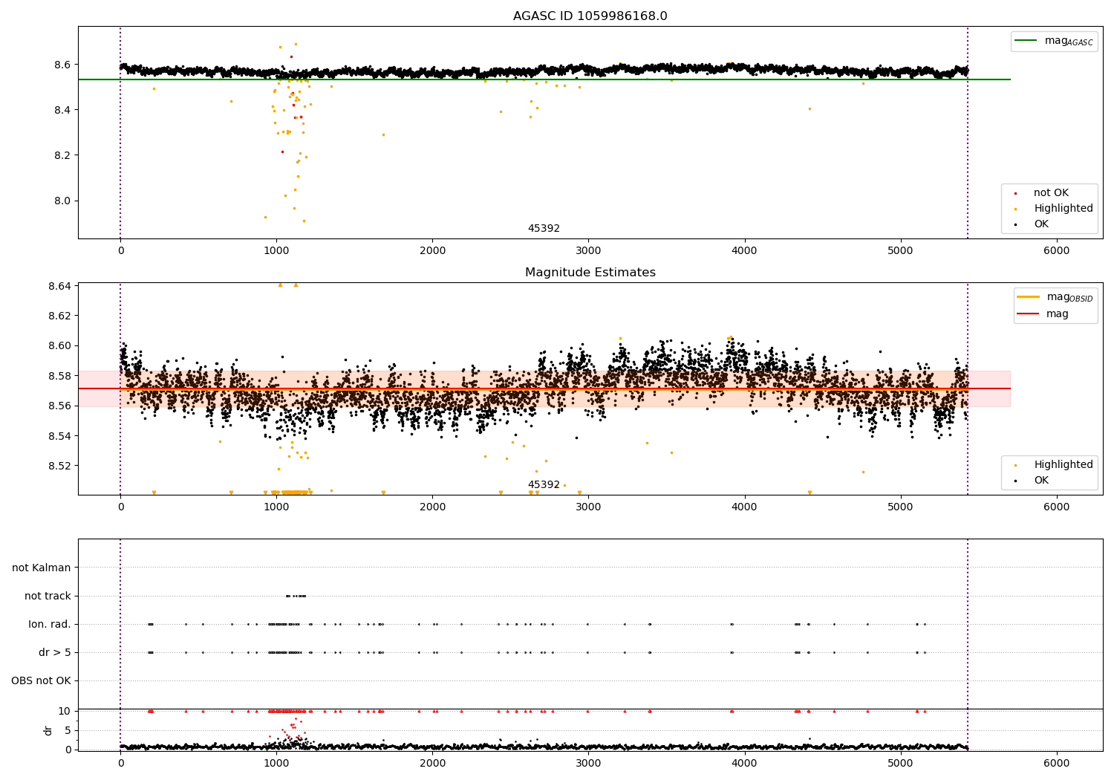Click the 10 tick on the dr axis
1114x780 pixels.
coord(65,711)
